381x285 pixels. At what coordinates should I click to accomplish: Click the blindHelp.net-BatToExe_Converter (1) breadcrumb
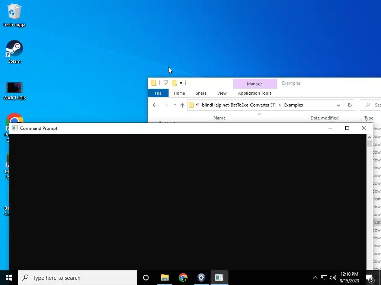(238, 105)
